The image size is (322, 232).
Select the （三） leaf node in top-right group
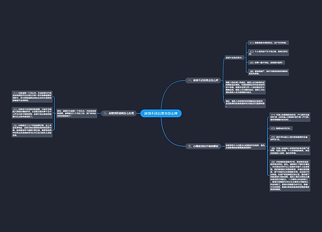pos(267,63)
